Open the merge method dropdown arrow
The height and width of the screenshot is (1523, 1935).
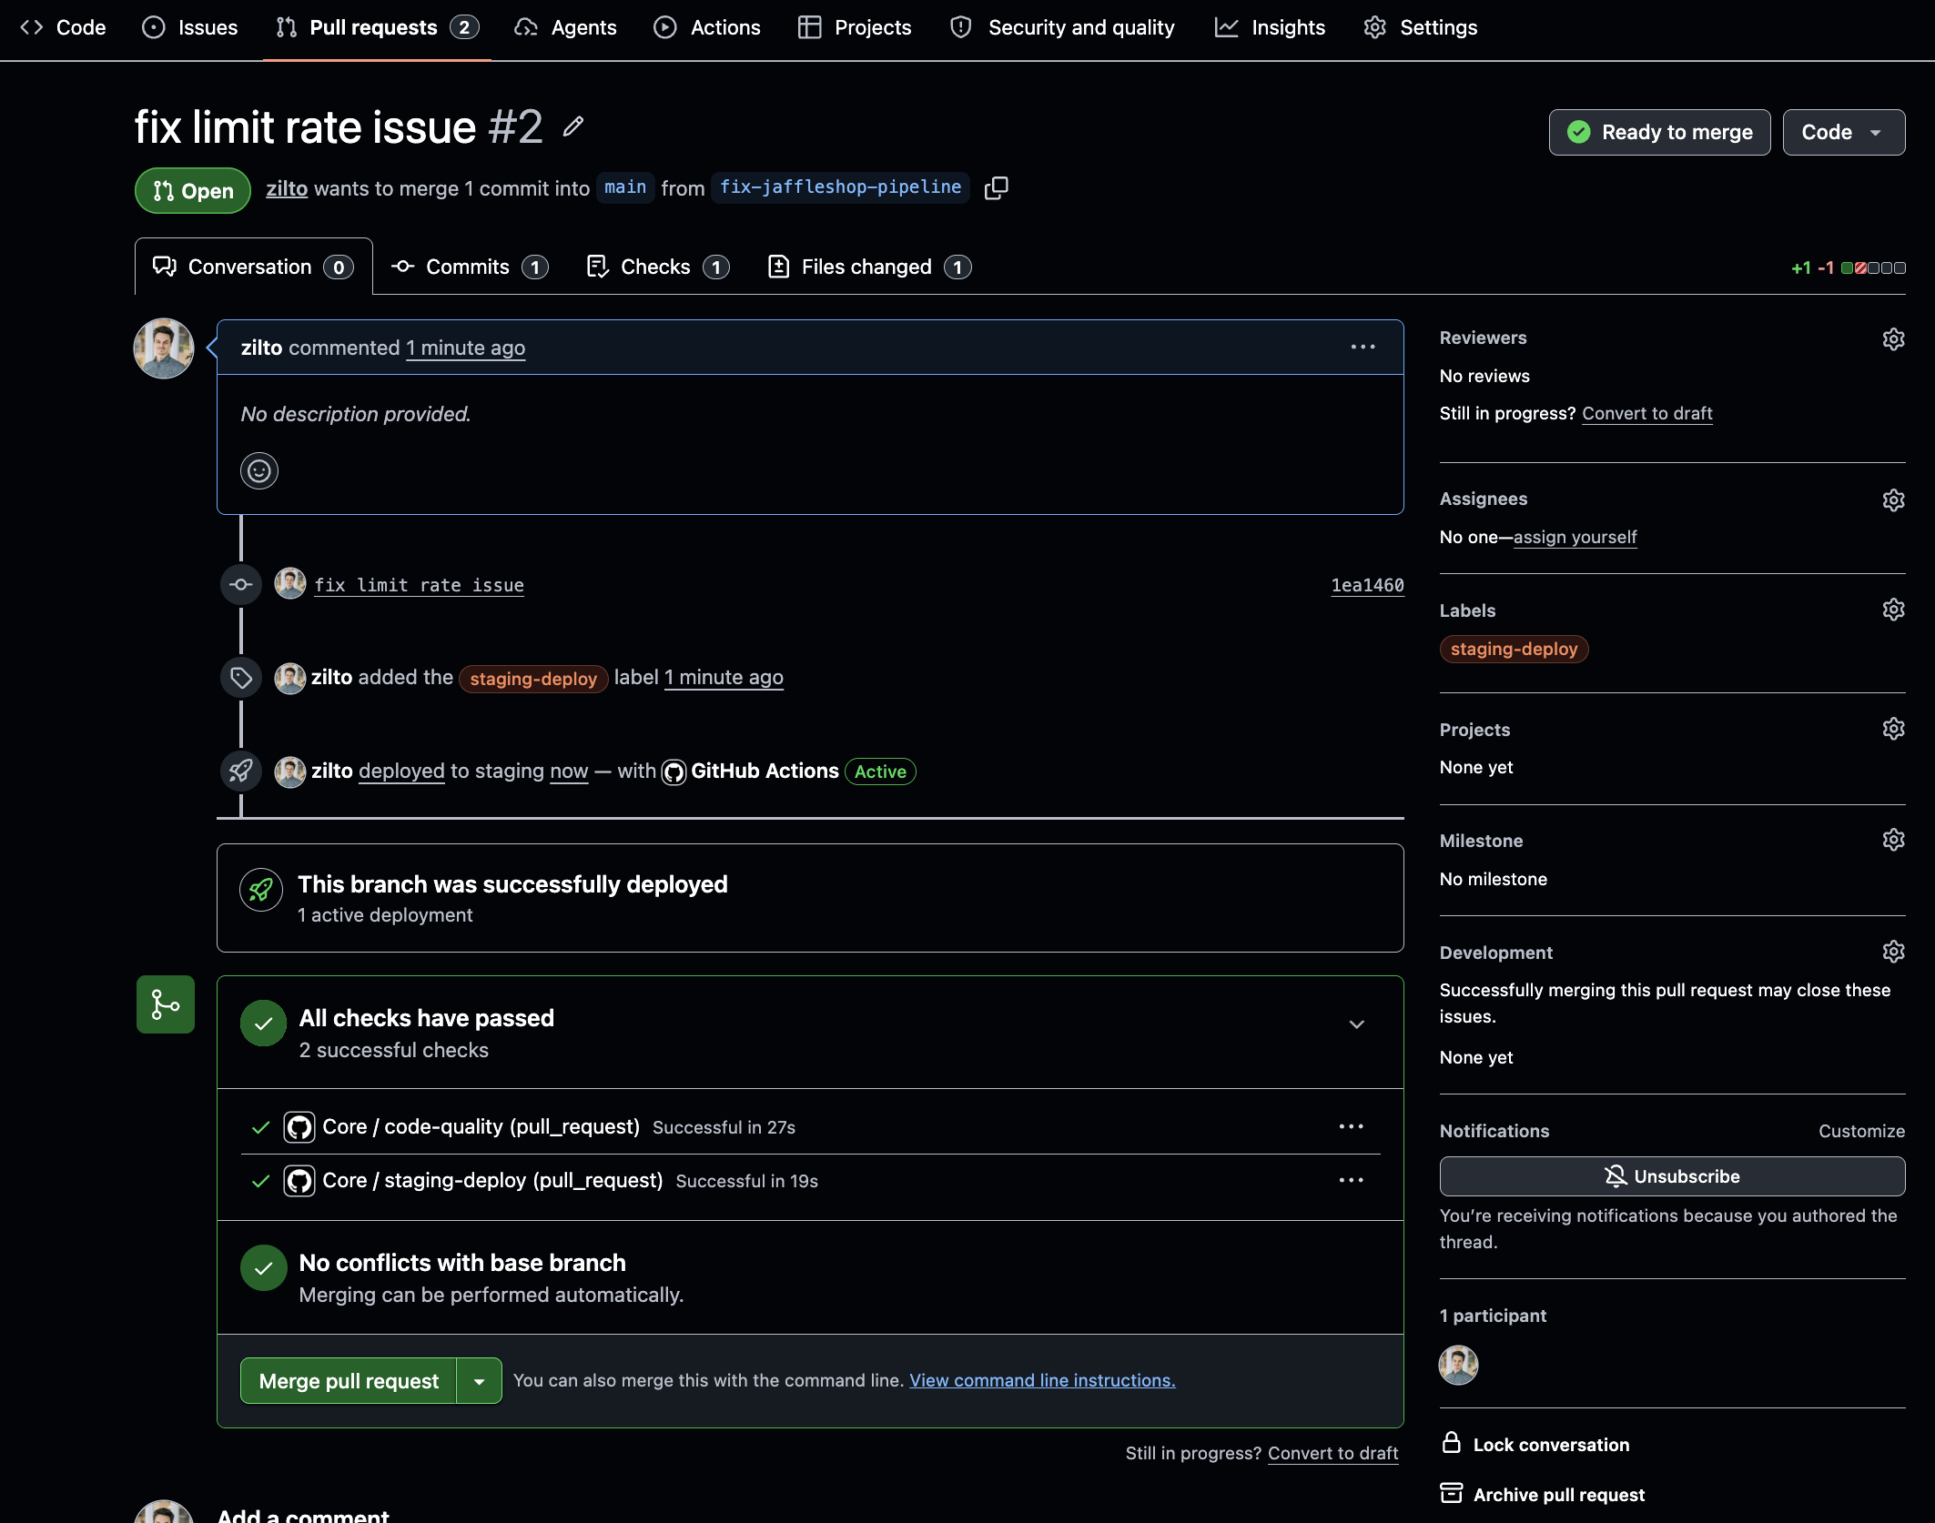click(480, 1381)
